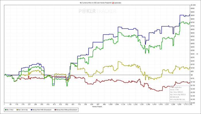Click the 'My C All-In Adj: $103.22' info line
The width and height of the screenshot is (201, 114).
(178, 94)
